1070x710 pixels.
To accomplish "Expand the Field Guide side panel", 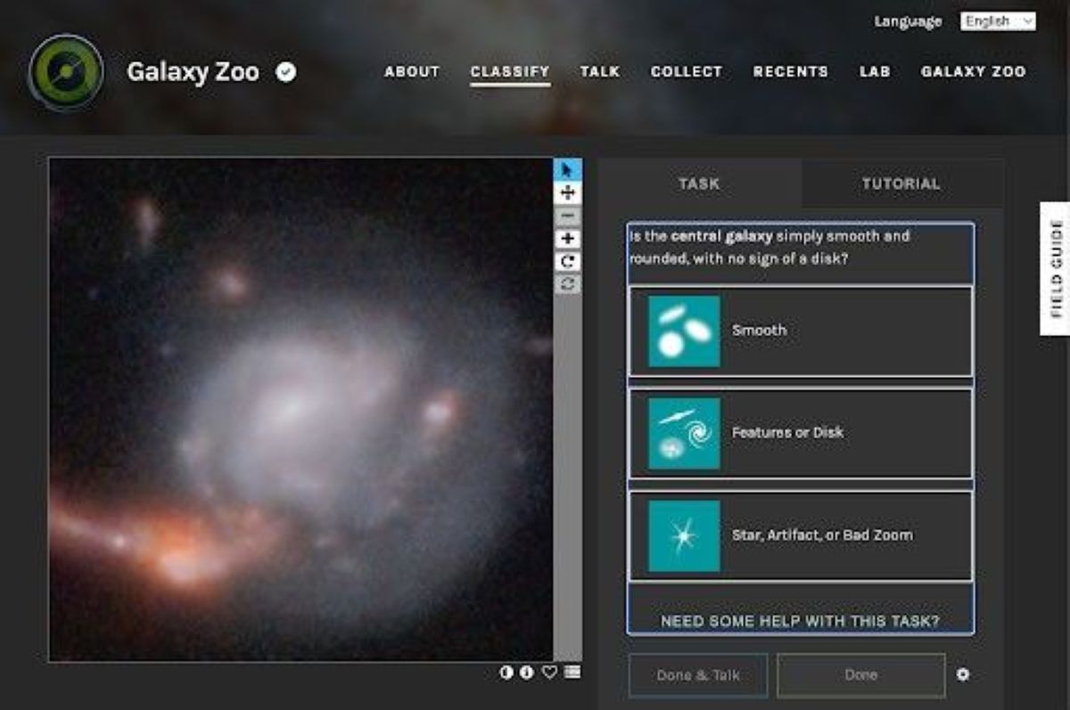I will 1055,268.
